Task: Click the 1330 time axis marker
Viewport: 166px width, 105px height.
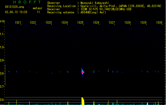Action: tap(159, 22)
